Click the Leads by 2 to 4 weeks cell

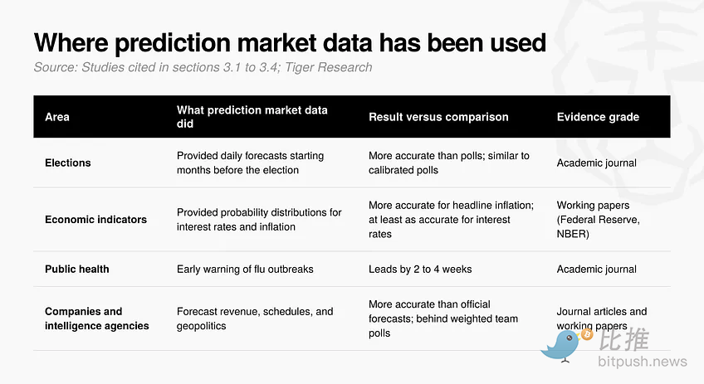[x=420, y=270]
